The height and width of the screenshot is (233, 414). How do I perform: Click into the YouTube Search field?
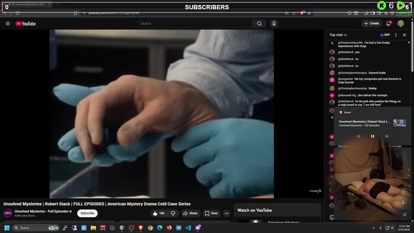tap(195, 23)
